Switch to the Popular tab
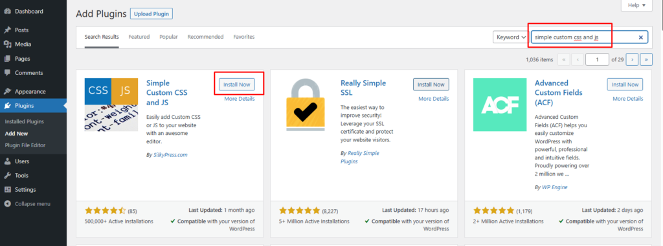 pos(169,37)
